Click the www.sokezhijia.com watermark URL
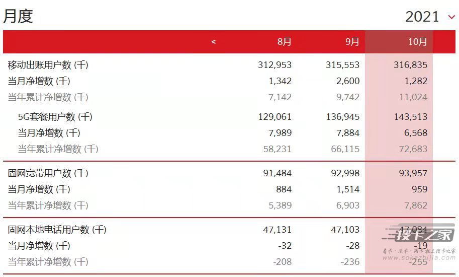 tap(418, 258)
